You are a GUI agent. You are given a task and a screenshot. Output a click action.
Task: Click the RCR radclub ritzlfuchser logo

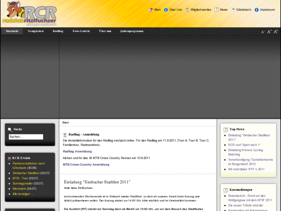[x=30, y=14]
